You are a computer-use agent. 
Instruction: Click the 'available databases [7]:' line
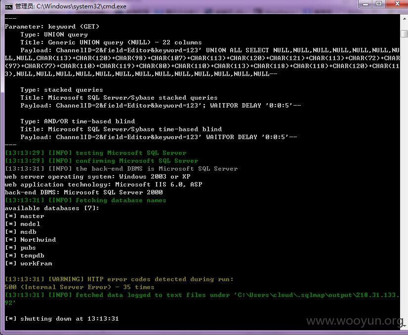52,208
